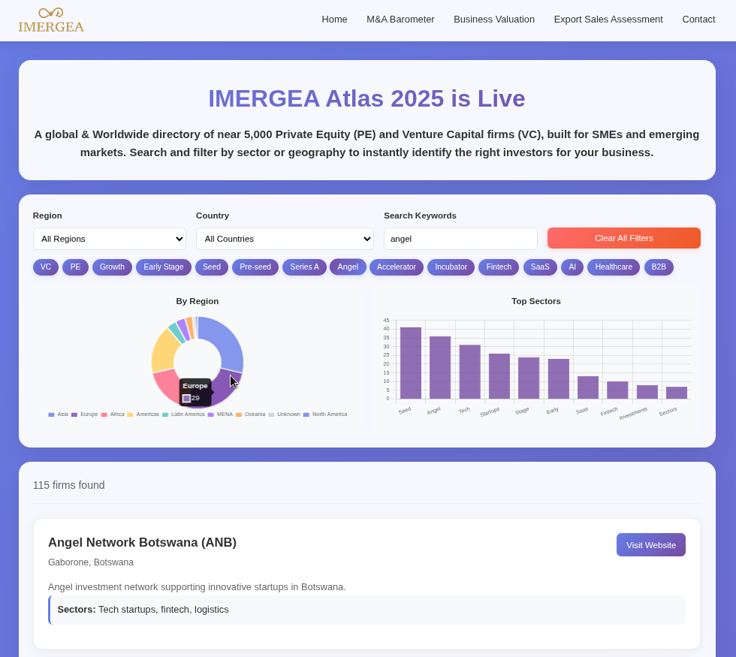Click the Fintech bar in Top Sectors
Image resolution: width=736 pixels, height=657 pixels.
(x=617, y=390)
